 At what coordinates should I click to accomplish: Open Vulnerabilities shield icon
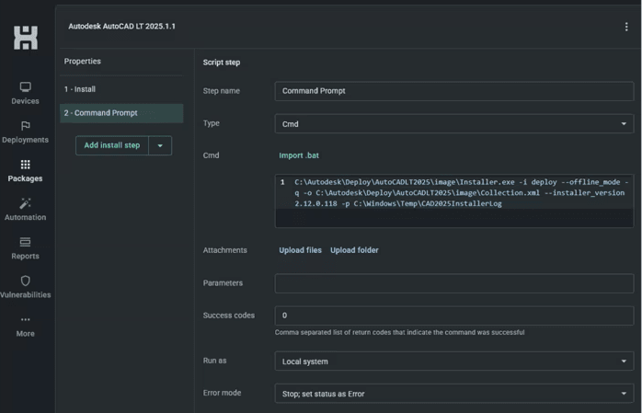point(26,281)
